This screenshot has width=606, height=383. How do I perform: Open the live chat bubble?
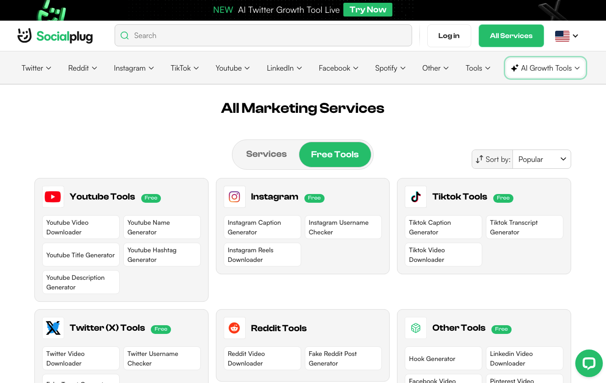click(x=589, y=363)
